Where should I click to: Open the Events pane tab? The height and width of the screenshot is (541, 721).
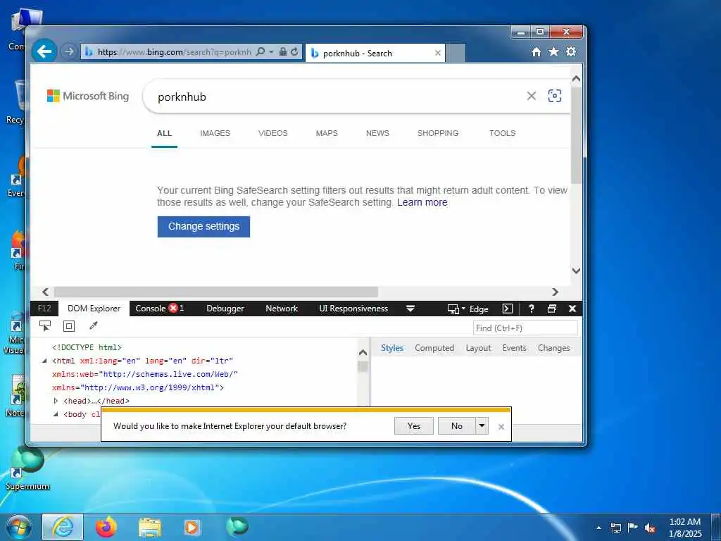pyautogui.click(x=514, y=348)
